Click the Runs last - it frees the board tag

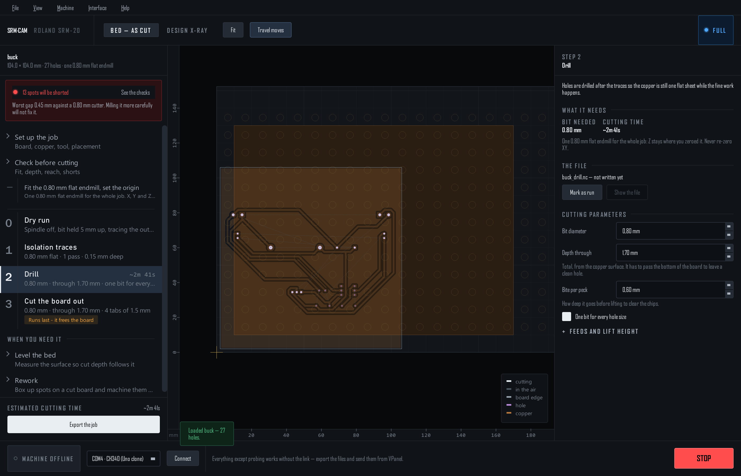pos(61,320)
